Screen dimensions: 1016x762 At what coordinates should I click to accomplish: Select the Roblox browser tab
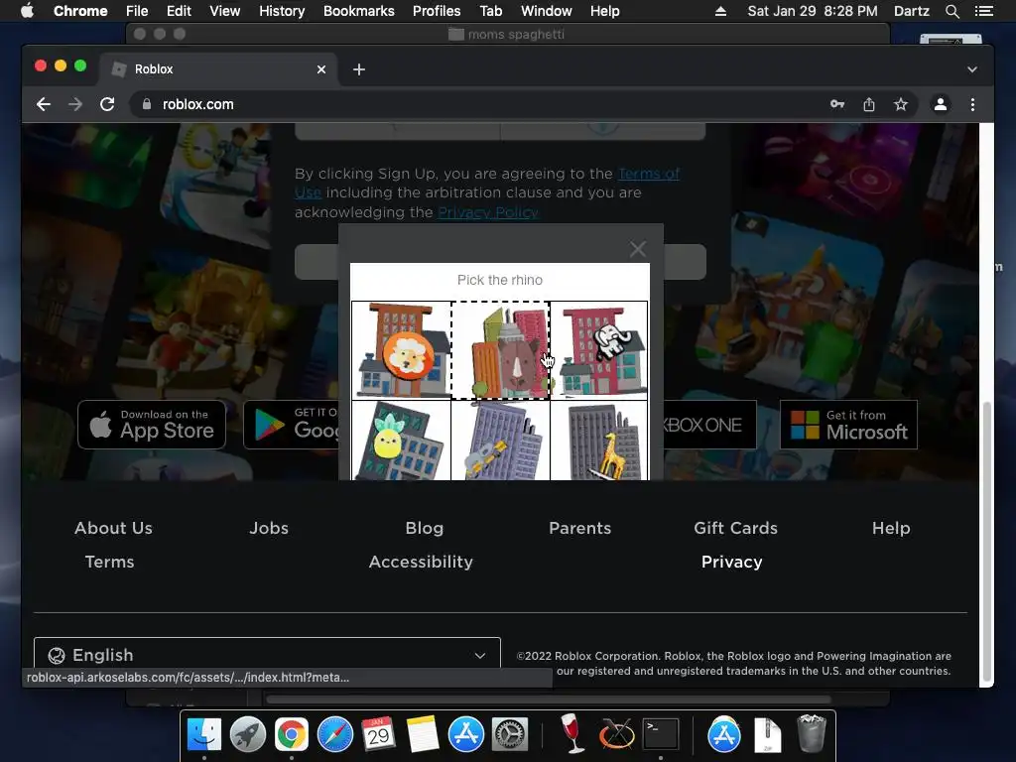pyautogui.click(x=217, y=69)
